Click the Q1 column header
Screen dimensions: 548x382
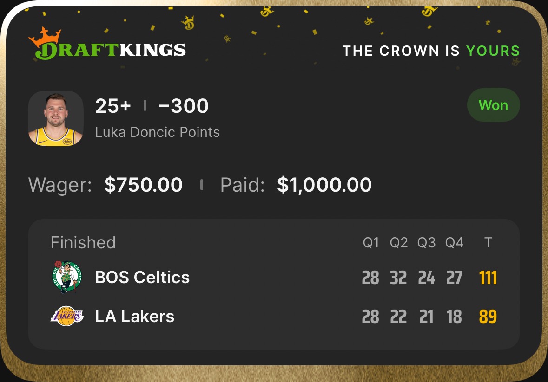[371, 243]
